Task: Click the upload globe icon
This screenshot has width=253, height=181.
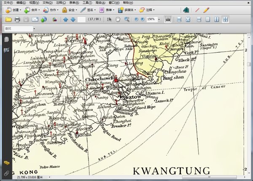Action: coord(44,19)
